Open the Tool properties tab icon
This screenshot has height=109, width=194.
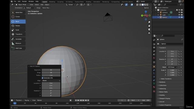154,40
